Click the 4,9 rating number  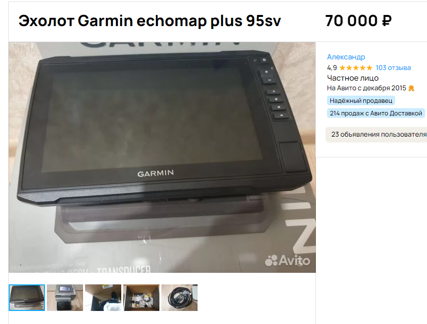[332, 68]
